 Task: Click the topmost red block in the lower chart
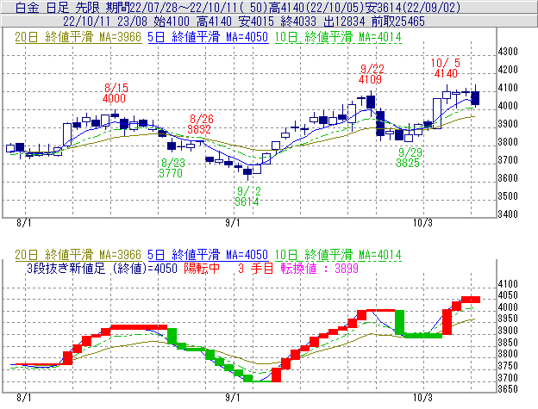click(471, 300)
